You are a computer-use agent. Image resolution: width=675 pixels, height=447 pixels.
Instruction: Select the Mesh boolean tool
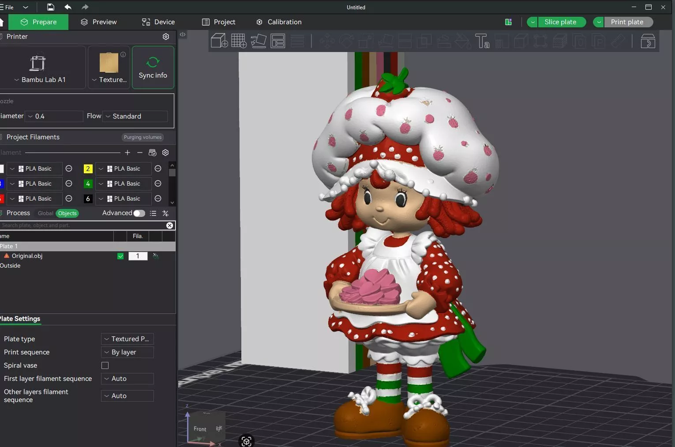coord(424,41)
